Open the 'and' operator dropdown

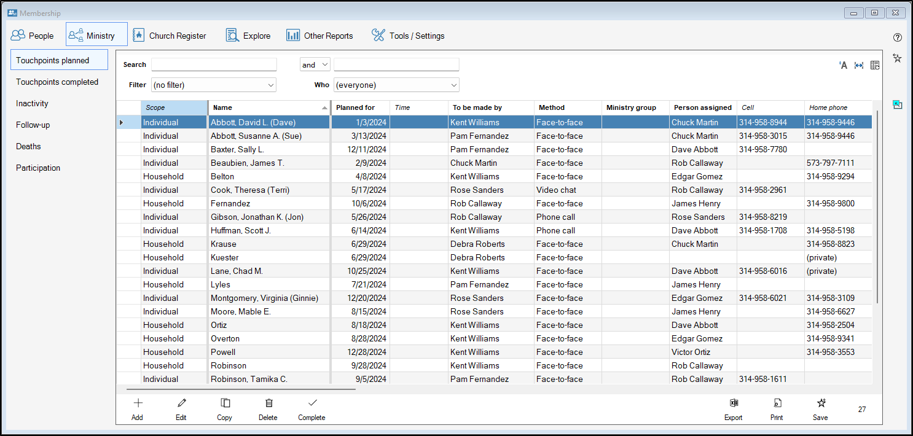(x=315, y=64)
